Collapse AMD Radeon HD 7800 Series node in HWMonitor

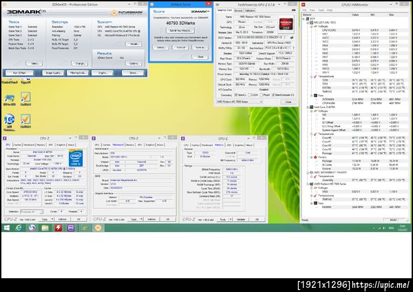click(308, 184)
